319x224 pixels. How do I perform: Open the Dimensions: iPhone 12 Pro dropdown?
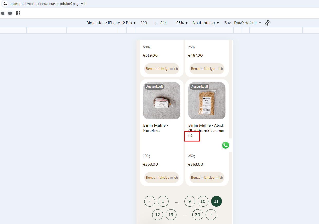111,23
